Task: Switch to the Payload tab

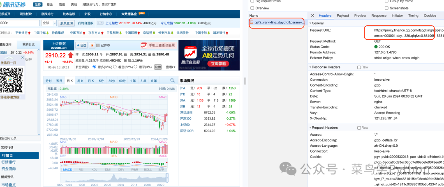Action: (342, 16)
